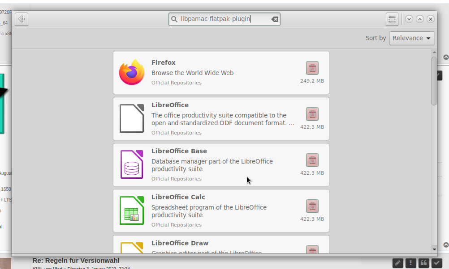The width and height of the screenshot is (449, 269).
Task: Edit the forum post with the pencil icon
Action: 397,263
